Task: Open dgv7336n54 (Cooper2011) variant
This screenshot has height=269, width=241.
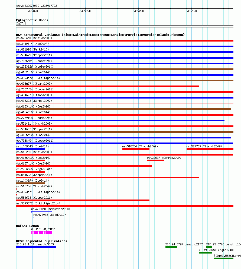Action: click(x=35, y=61)
